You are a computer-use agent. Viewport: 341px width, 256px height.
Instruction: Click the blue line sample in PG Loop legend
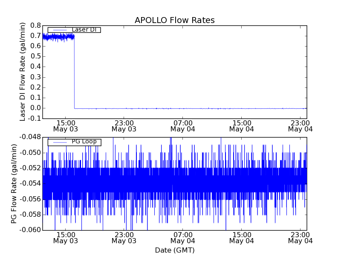point(59,142)
